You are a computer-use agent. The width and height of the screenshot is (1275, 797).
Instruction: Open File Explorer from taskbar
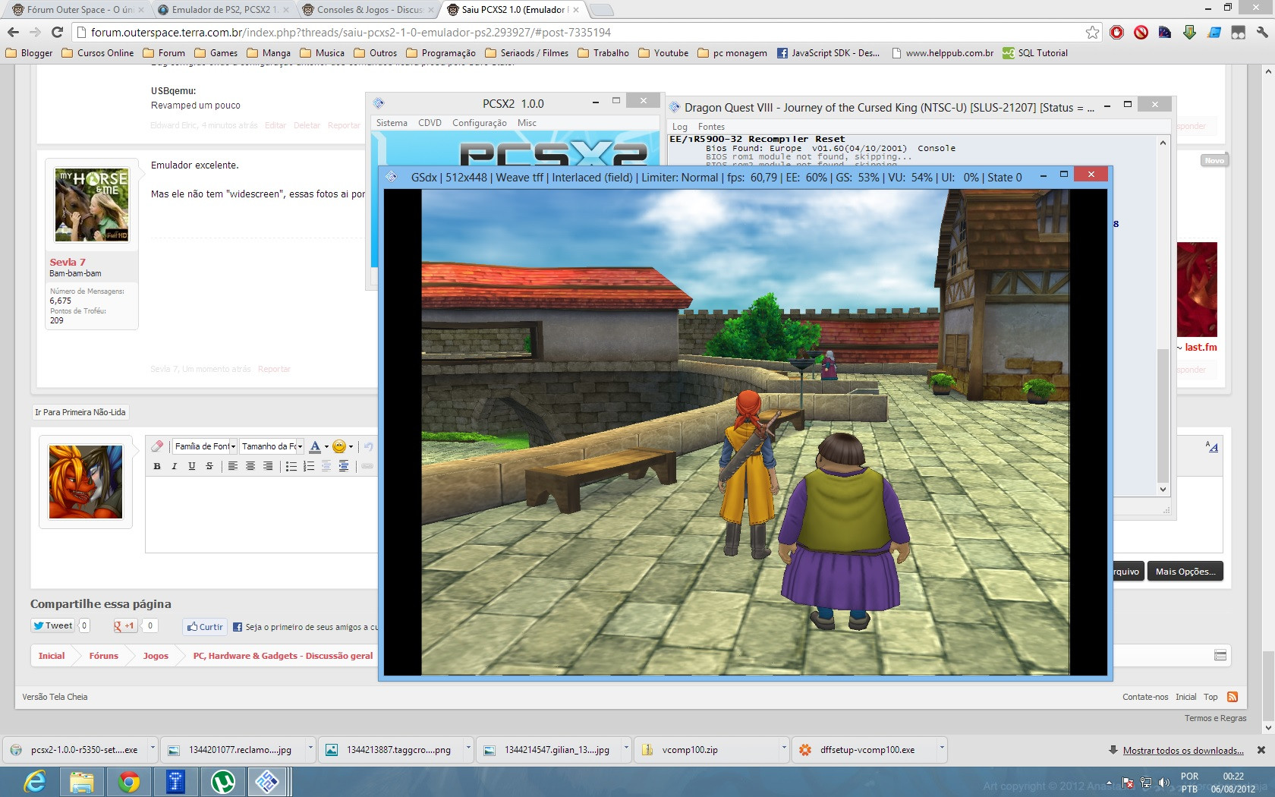click(x=82, y=781)
